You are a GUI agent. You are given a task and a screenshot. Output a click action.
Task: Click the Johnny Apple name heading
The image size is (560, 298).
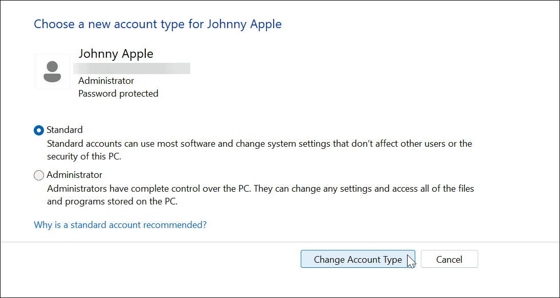[x=116, y=54]
